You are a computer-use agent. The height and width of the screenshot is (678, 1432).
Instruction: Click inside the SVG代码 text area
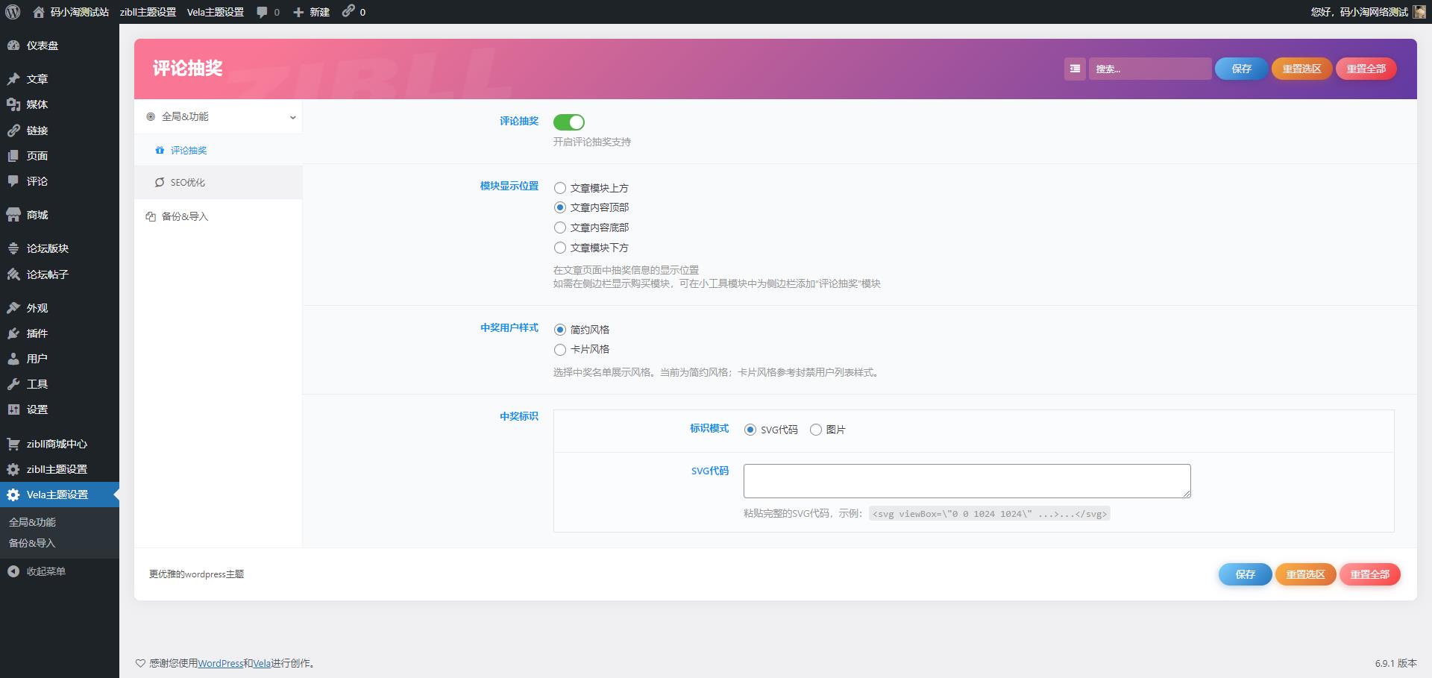pyautogui.click(x=966, y=480)
